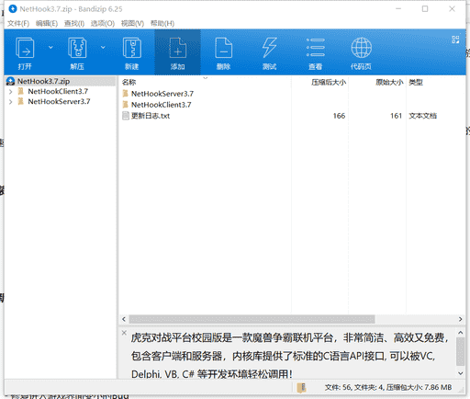Click 文本文档 type cell

click(422, 116)
